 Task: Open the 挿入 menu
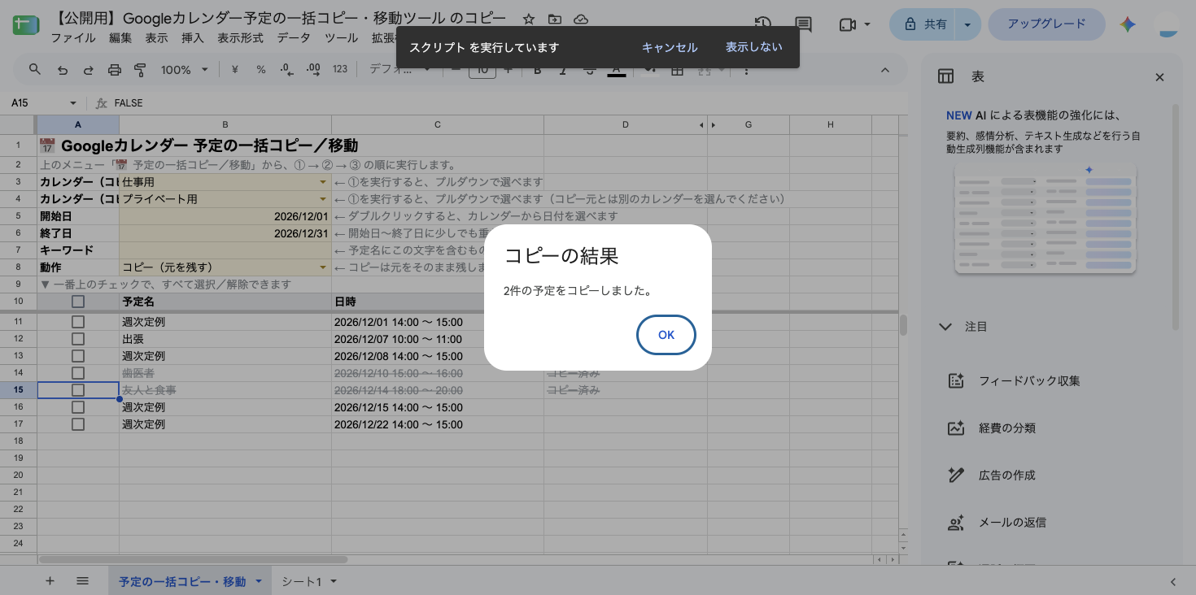click(x=193, y=37)
